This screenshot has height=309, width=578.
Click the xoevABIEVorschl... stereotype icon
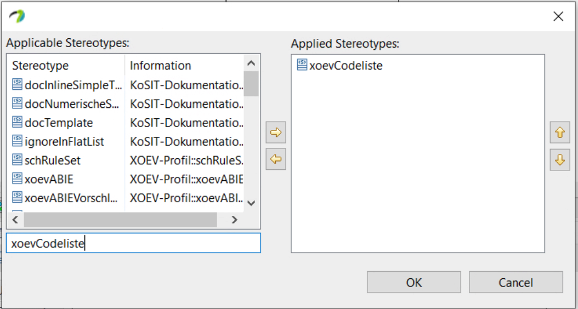tap(17, 197)
